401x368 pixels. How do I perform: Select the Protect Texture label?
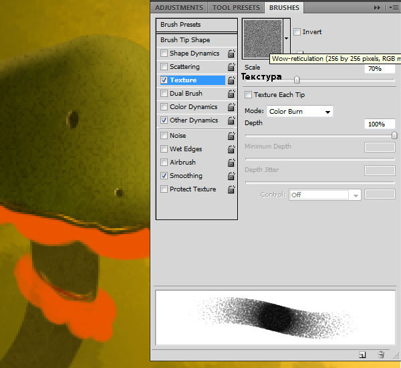tap(193, 189)
